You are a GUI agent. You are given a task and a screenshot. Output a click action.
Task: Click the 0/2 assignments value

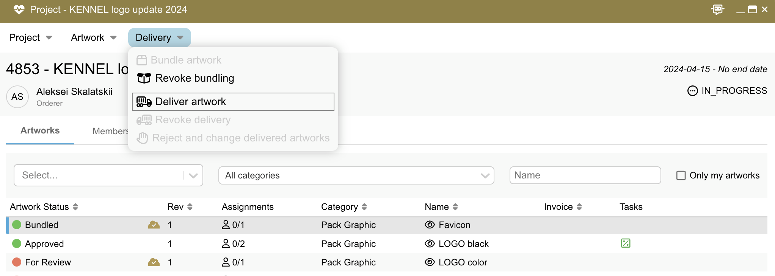point(238,244)
